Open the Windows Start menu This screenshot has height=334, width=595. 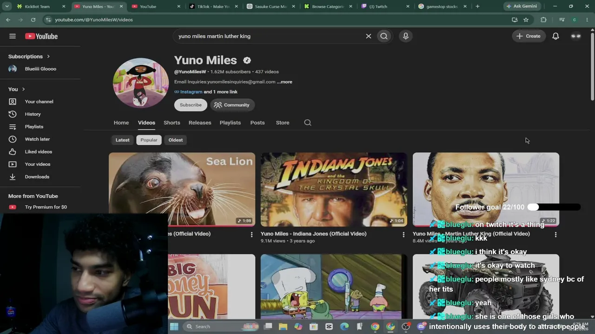tap(174, 327)
